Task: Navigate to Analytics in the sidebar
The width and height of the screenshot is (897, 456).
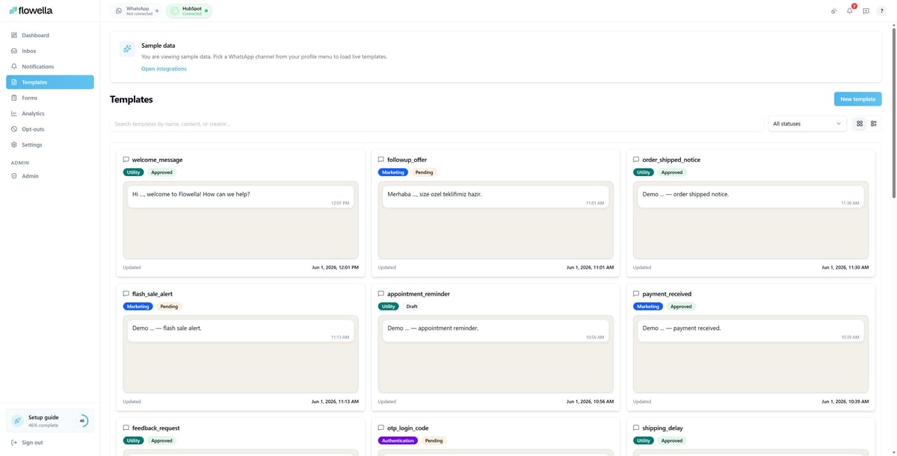Action: click(49, 113)
